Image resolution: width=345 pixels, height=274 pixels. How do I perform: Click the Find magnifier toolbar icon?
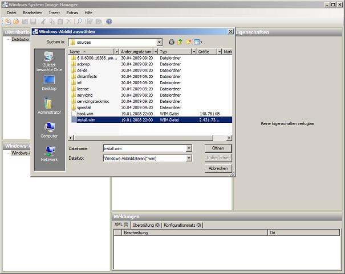tap(79, 21)
